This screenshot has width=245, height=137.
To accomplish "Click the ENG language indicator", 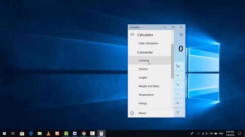I will click(x=221, y=134).
